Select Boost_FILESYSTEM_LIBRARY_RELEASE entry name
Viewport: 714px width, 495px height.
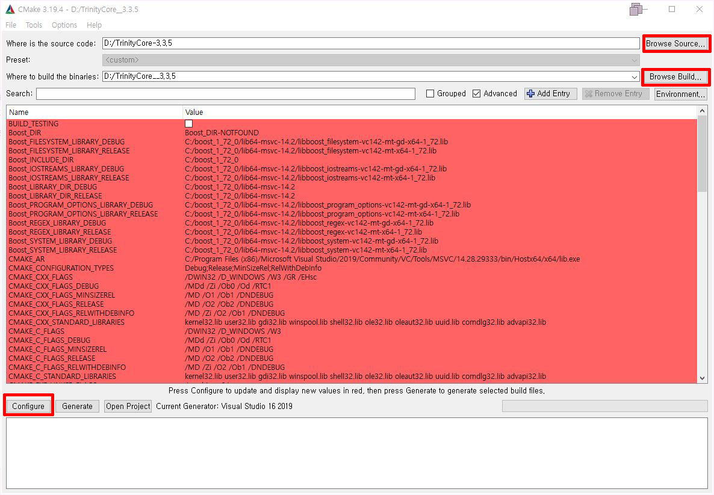(x=69, y=150)
